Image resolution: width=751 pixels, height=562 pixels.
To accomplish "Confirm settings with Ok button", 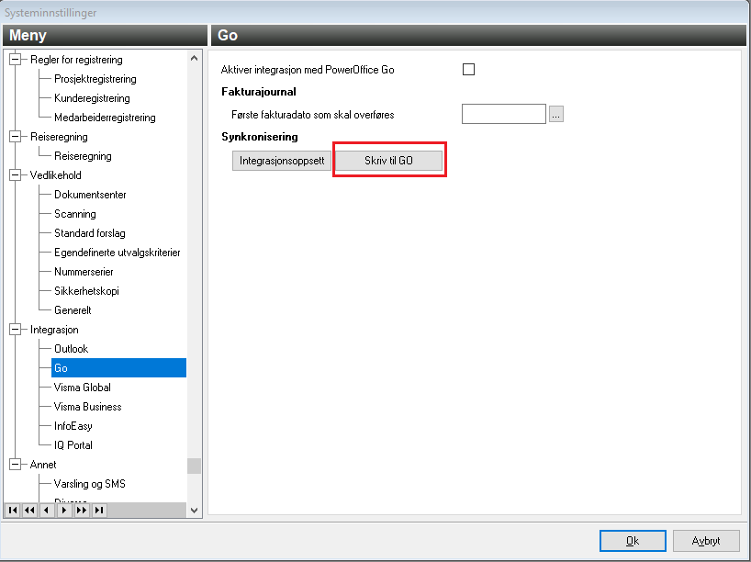I will [633, 541].
